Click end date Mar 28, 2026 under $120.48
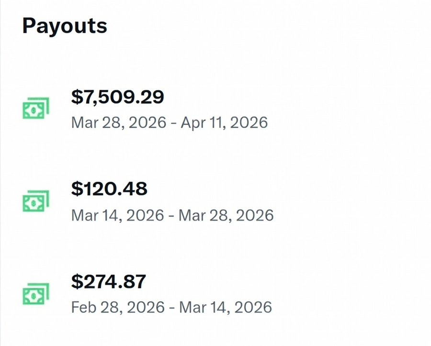 point(226,215)
